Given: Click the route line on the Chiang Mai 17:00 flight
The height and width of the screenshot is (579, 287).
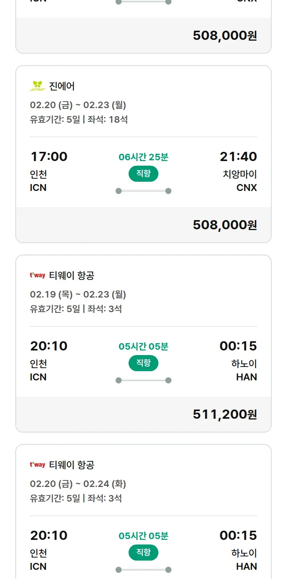Looking at the screenshot, I should 143,191.
